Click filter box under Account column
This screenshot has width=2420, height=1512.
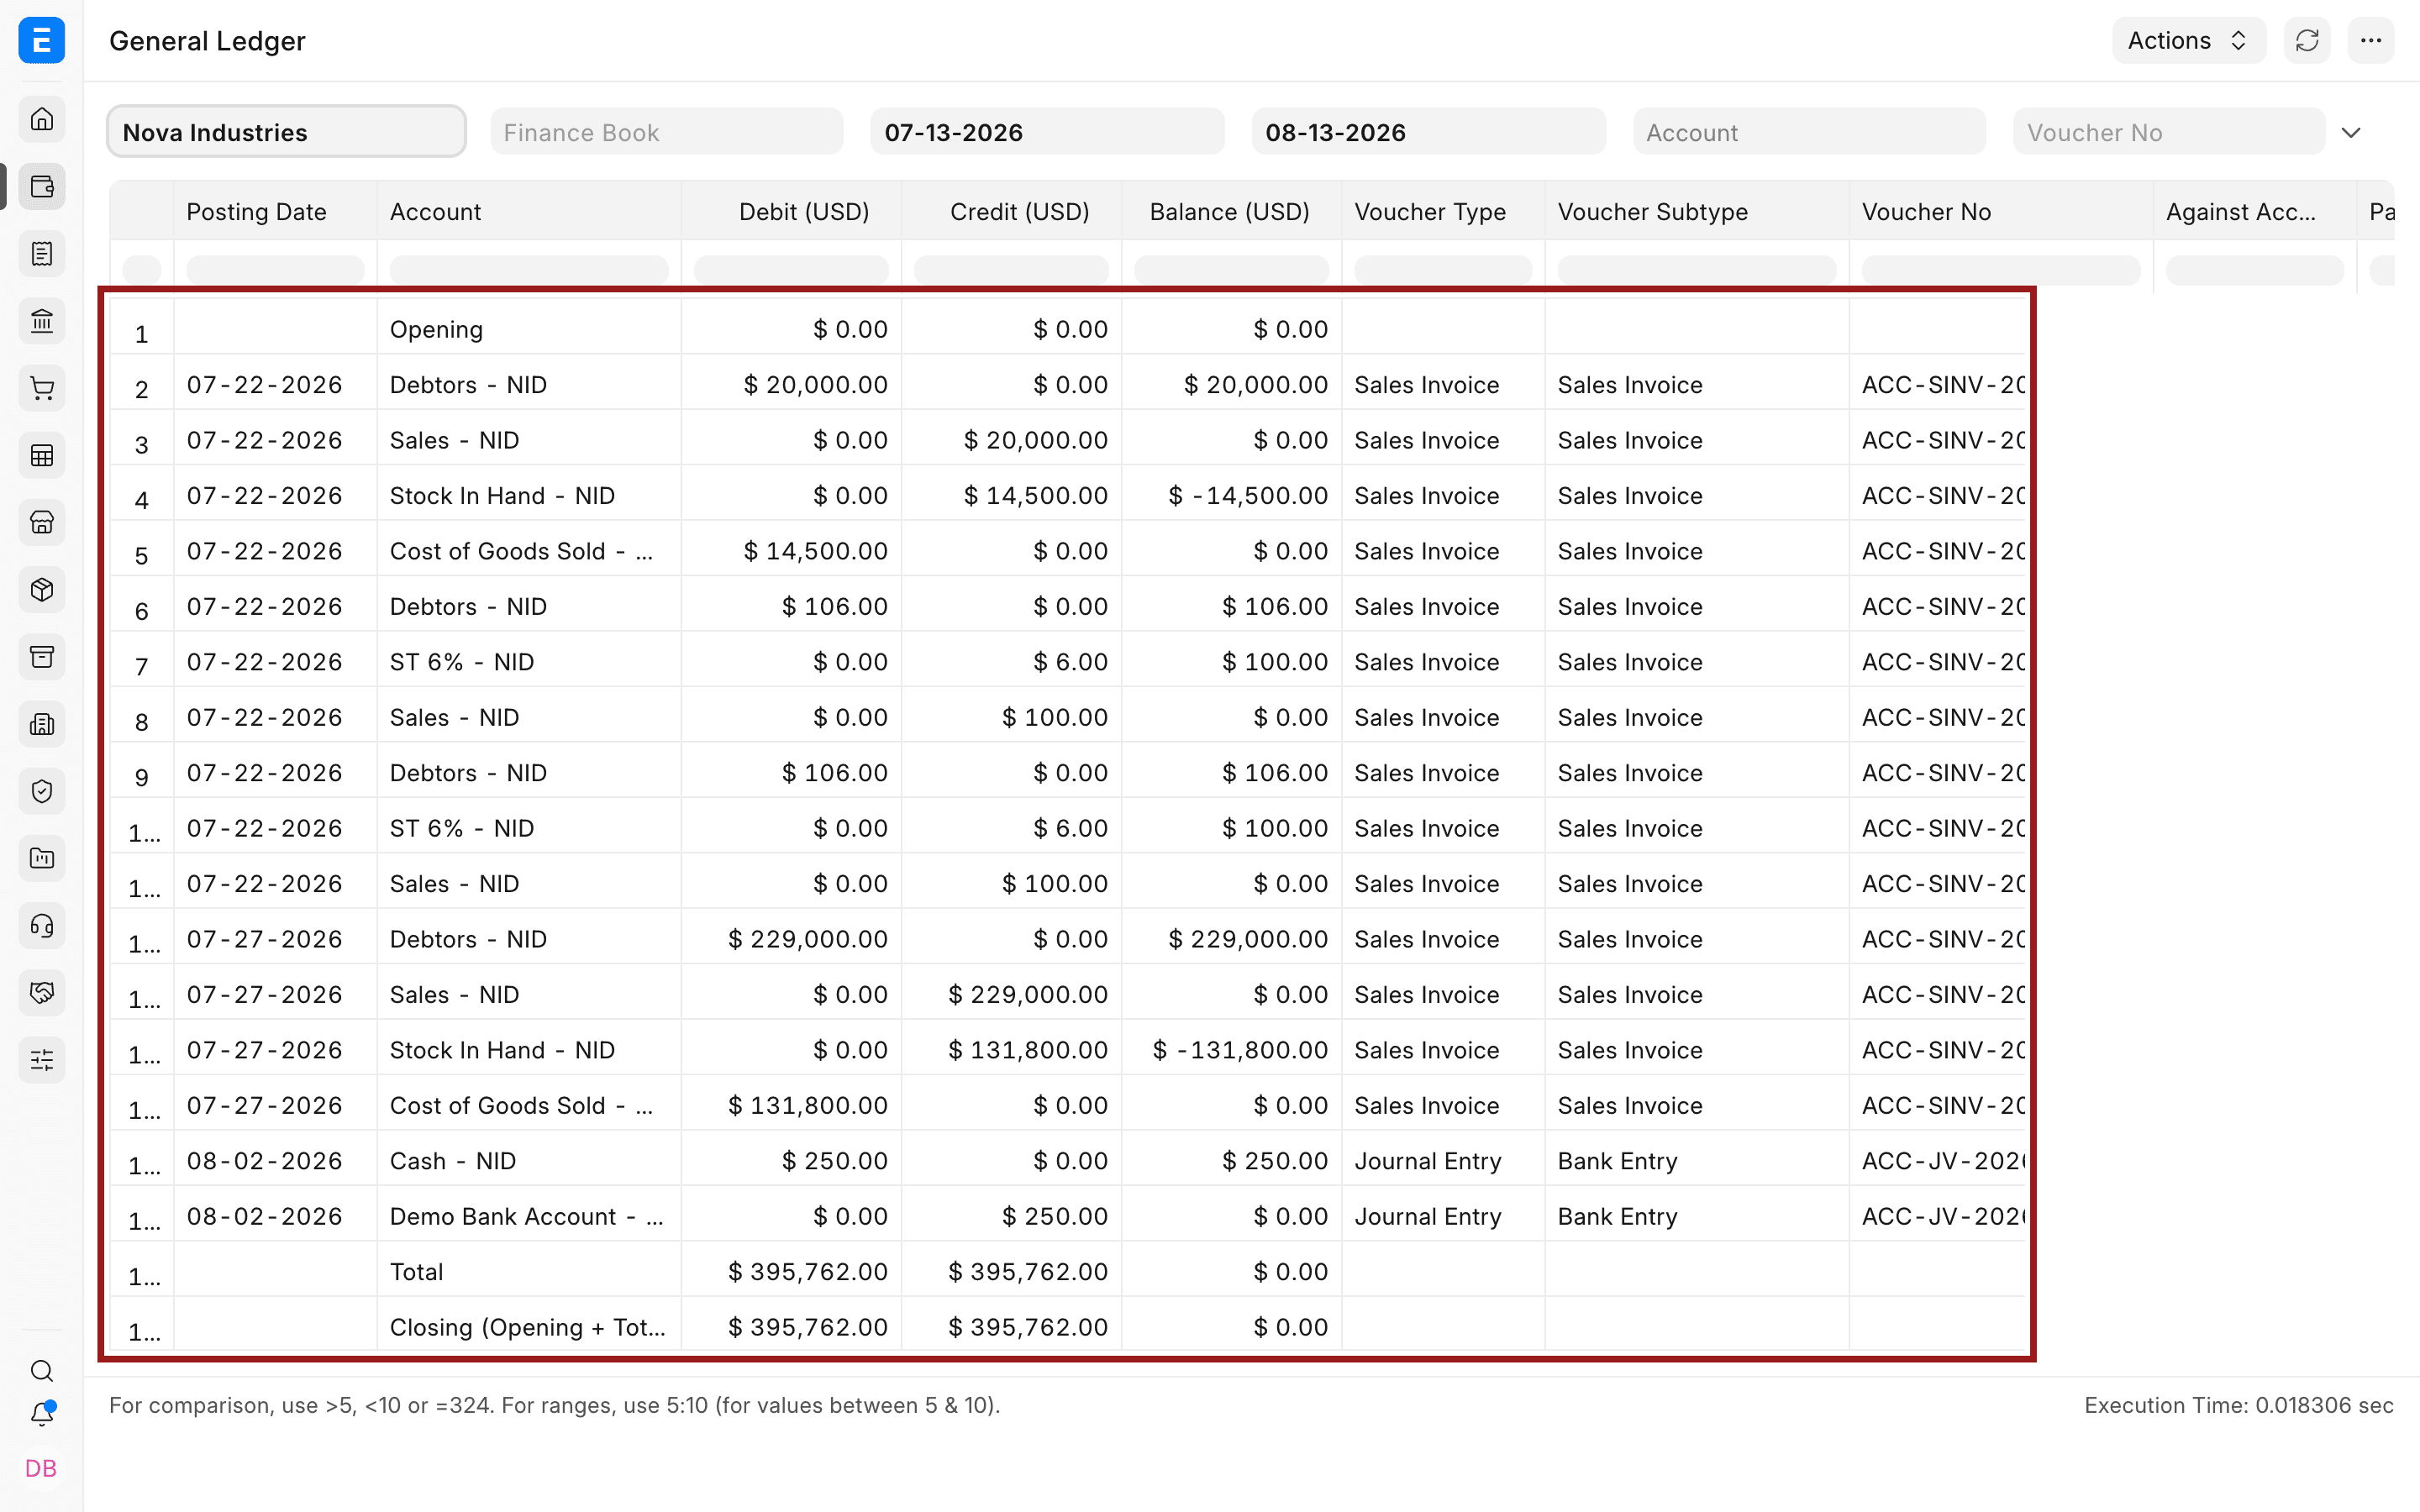(x=529, y=268)
